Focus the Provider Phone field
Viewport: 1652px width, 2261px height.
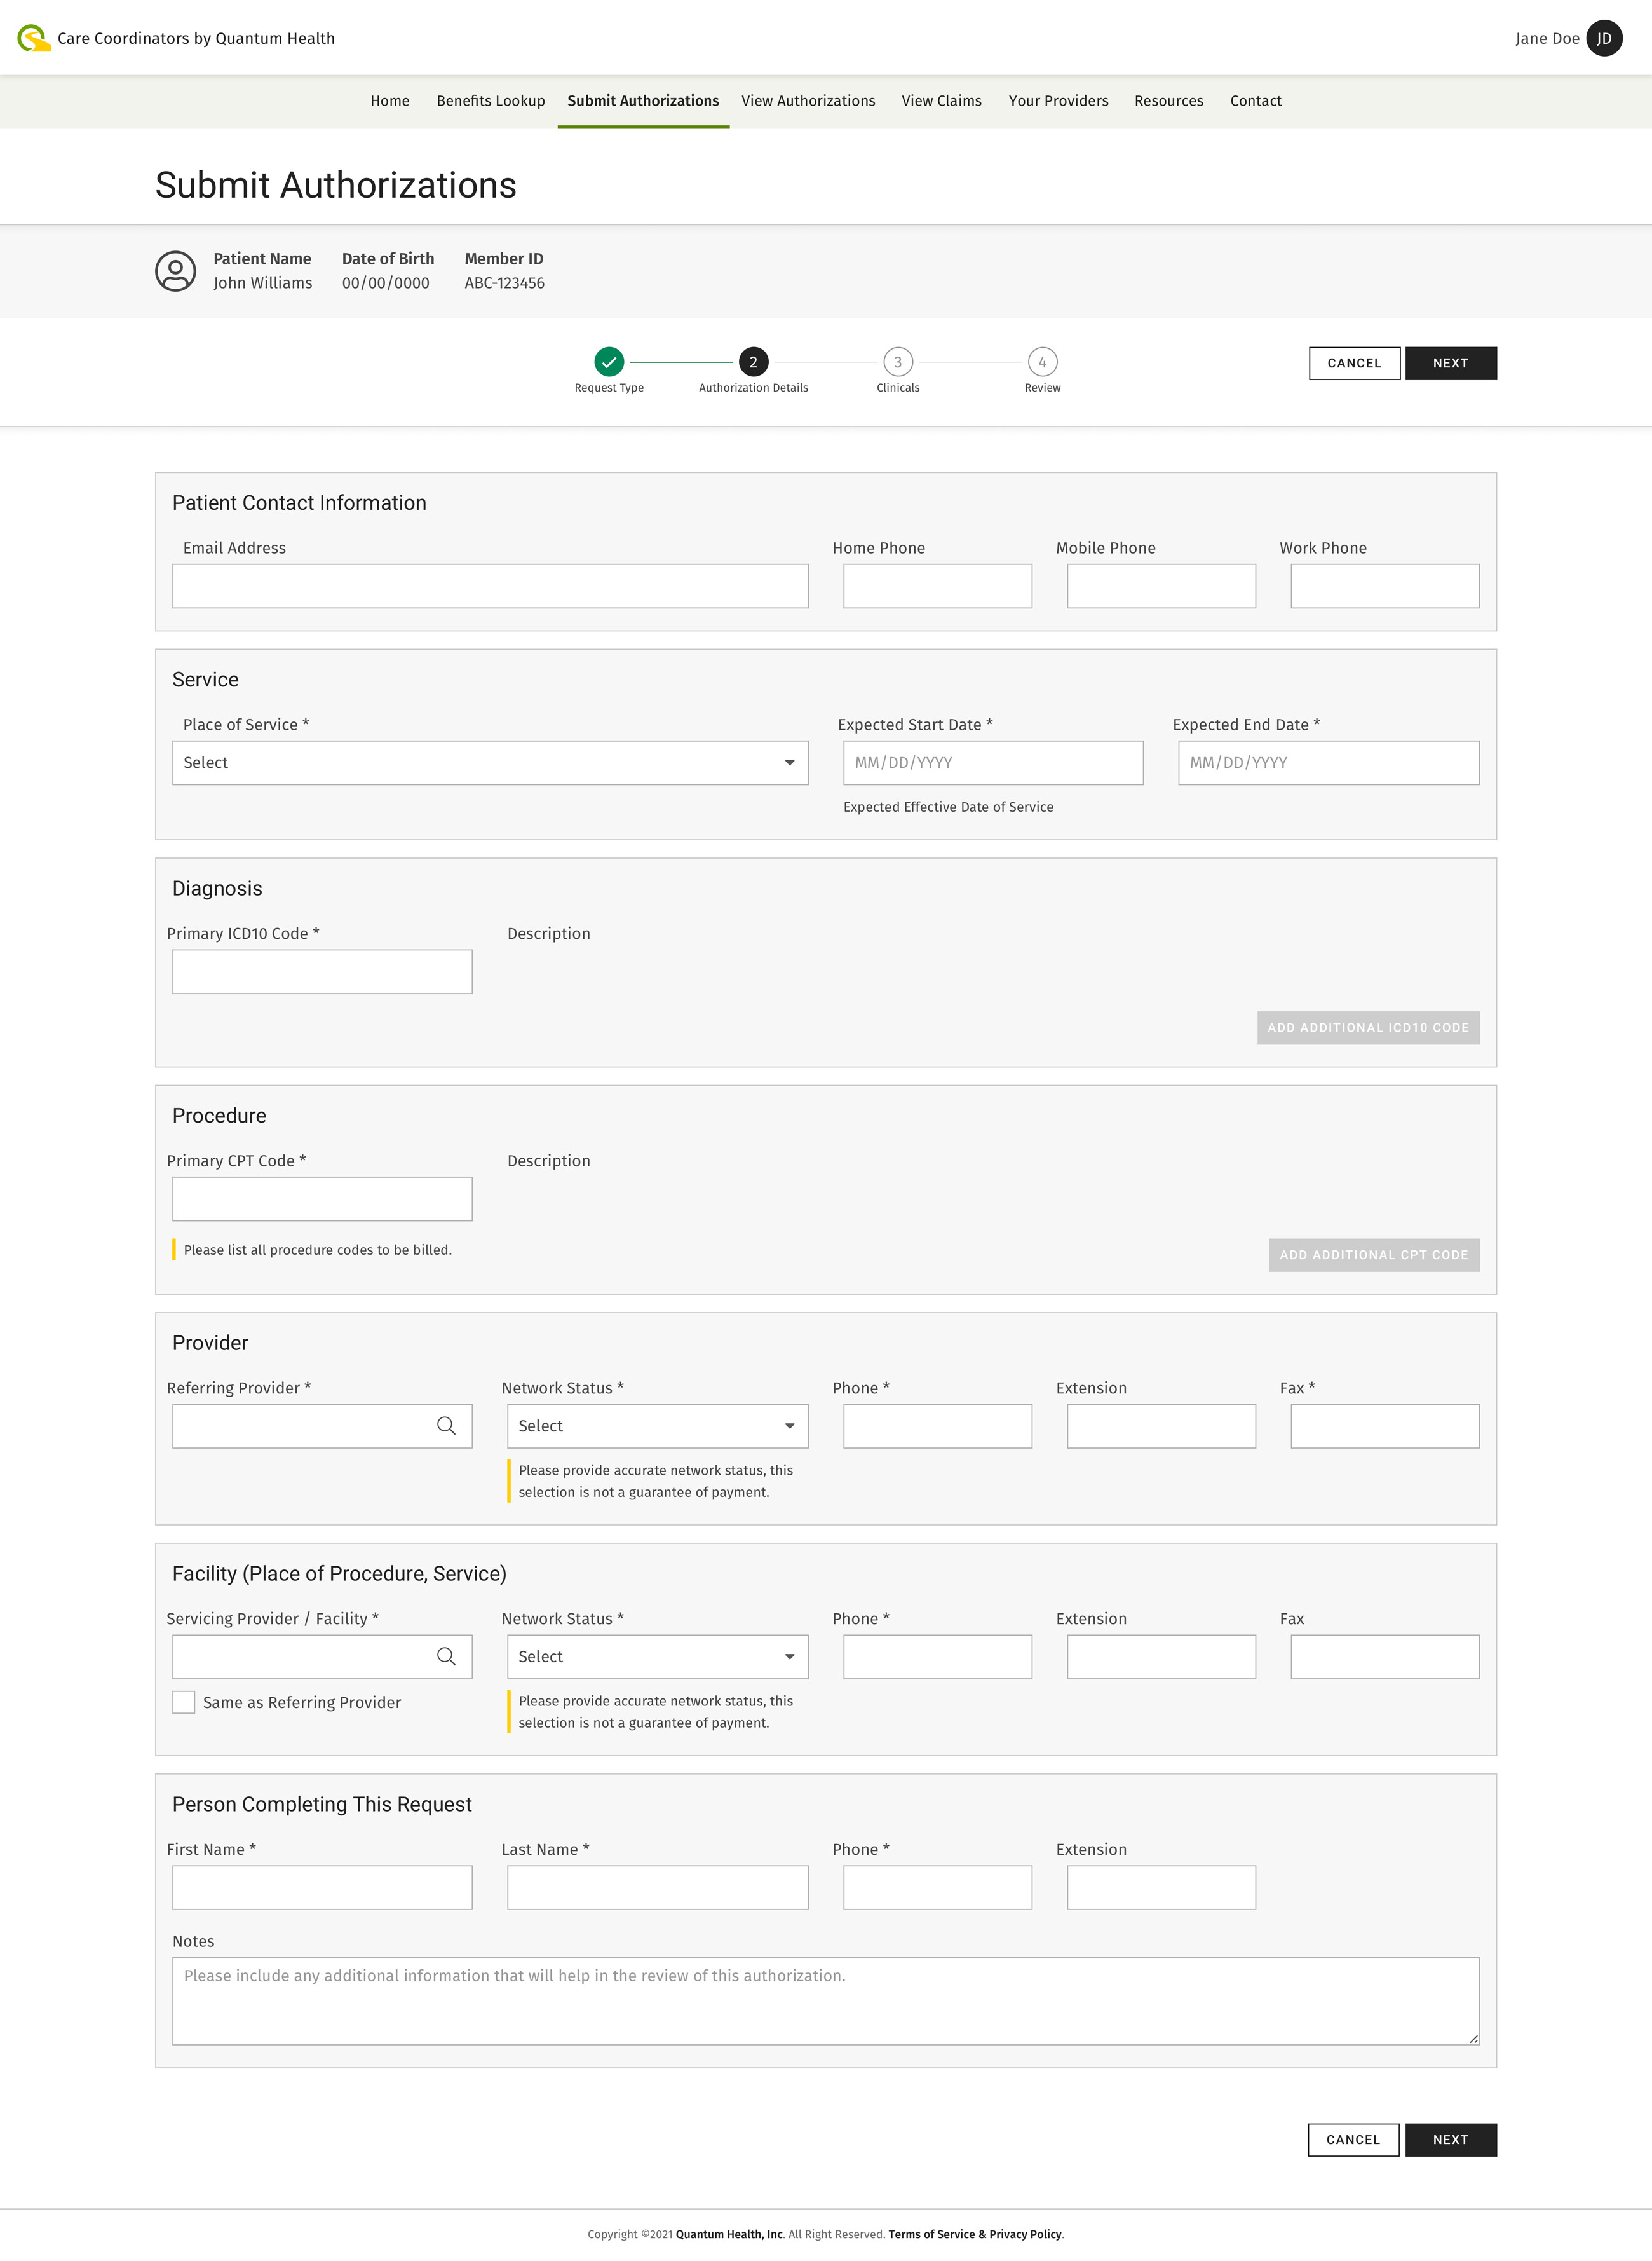pyautogui.click(x=937, y=1426)
